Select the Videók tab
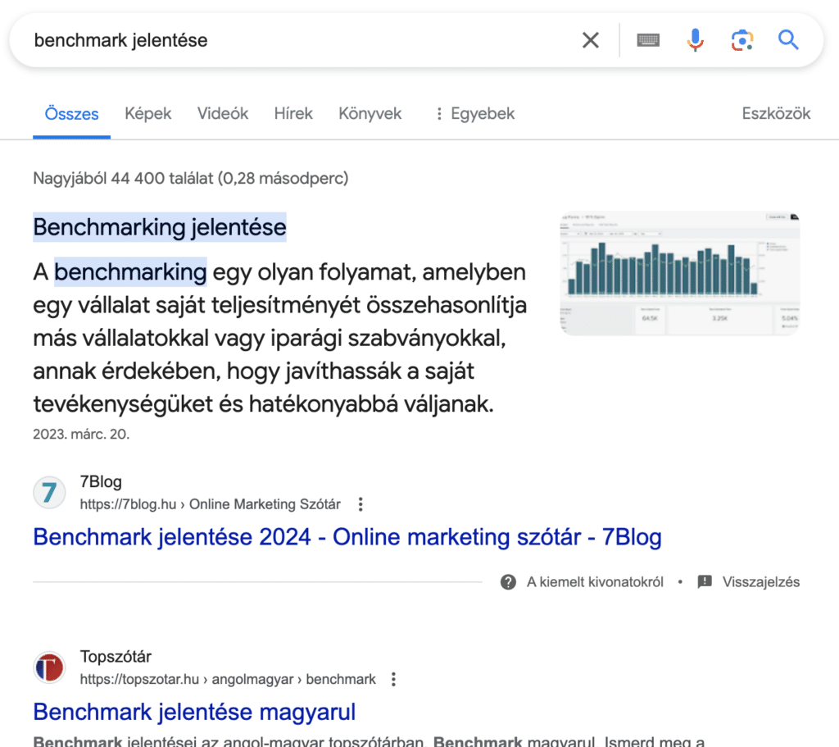 tap(222, 114)
